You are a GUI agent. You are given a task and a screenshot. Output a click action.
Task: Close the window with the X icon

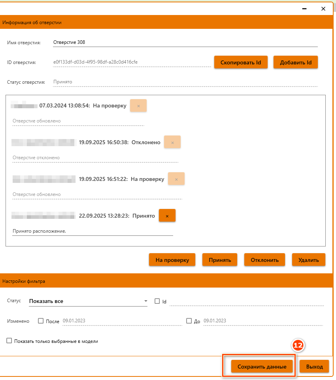click(323, 8)
